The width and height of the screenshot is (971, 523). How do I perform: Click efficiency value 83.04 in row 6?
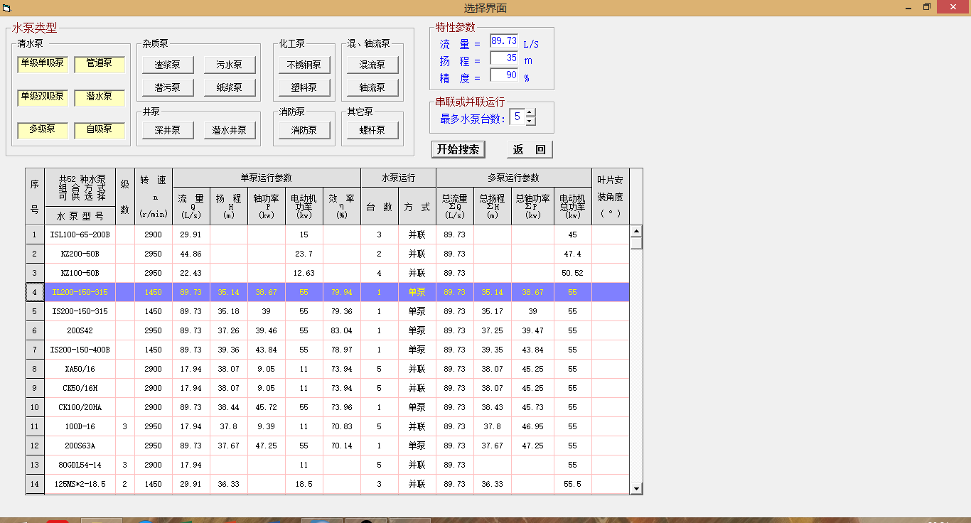click(x=341, y=330)
